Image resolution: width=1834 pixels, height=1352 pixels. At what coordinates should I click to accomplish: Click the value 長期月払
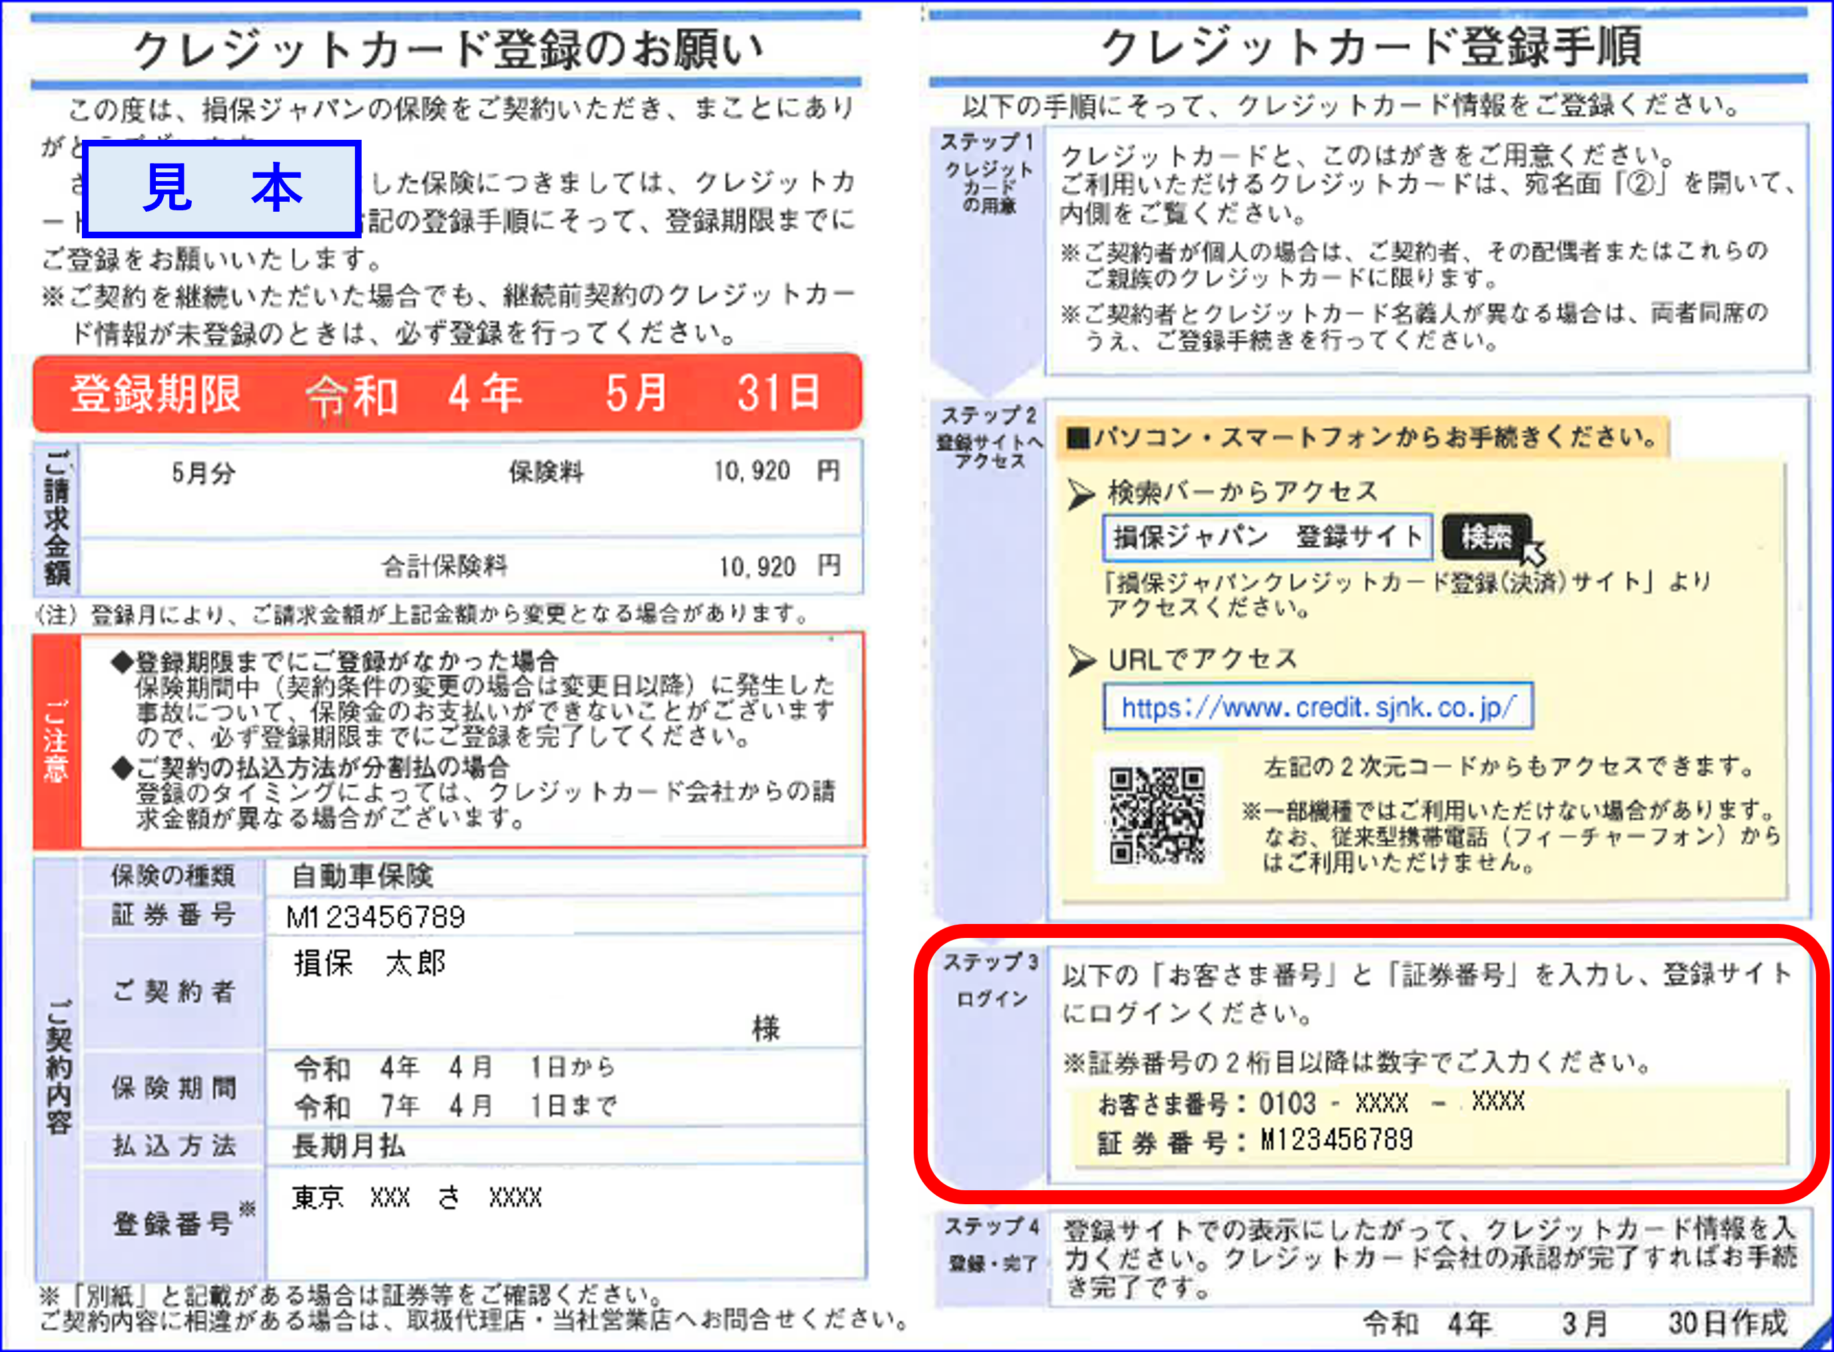click(x=349, y=1146)
